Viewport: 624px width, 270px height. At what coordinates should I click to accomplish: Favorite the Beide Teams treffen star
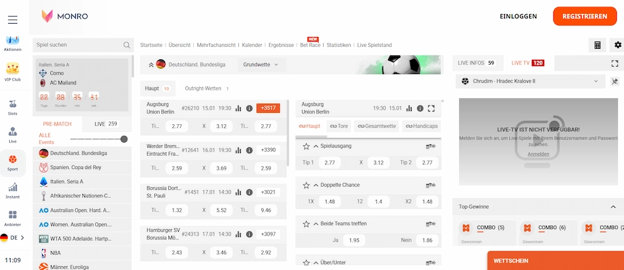pyautogui.click(x=306, y=224)
